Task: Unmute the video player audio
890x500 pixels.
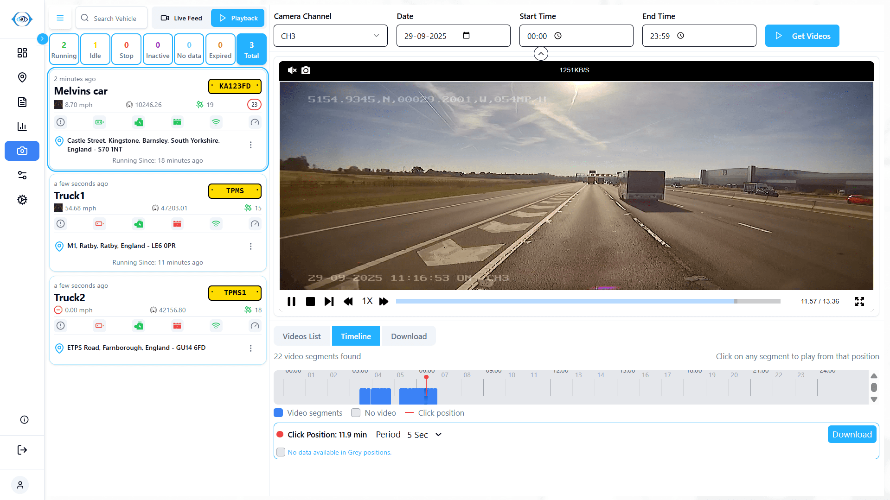Action: [292, 70]
